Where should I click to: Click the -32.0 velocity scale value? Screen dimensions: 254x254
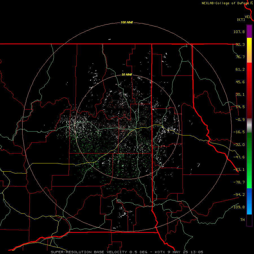[x=239, y=145]
